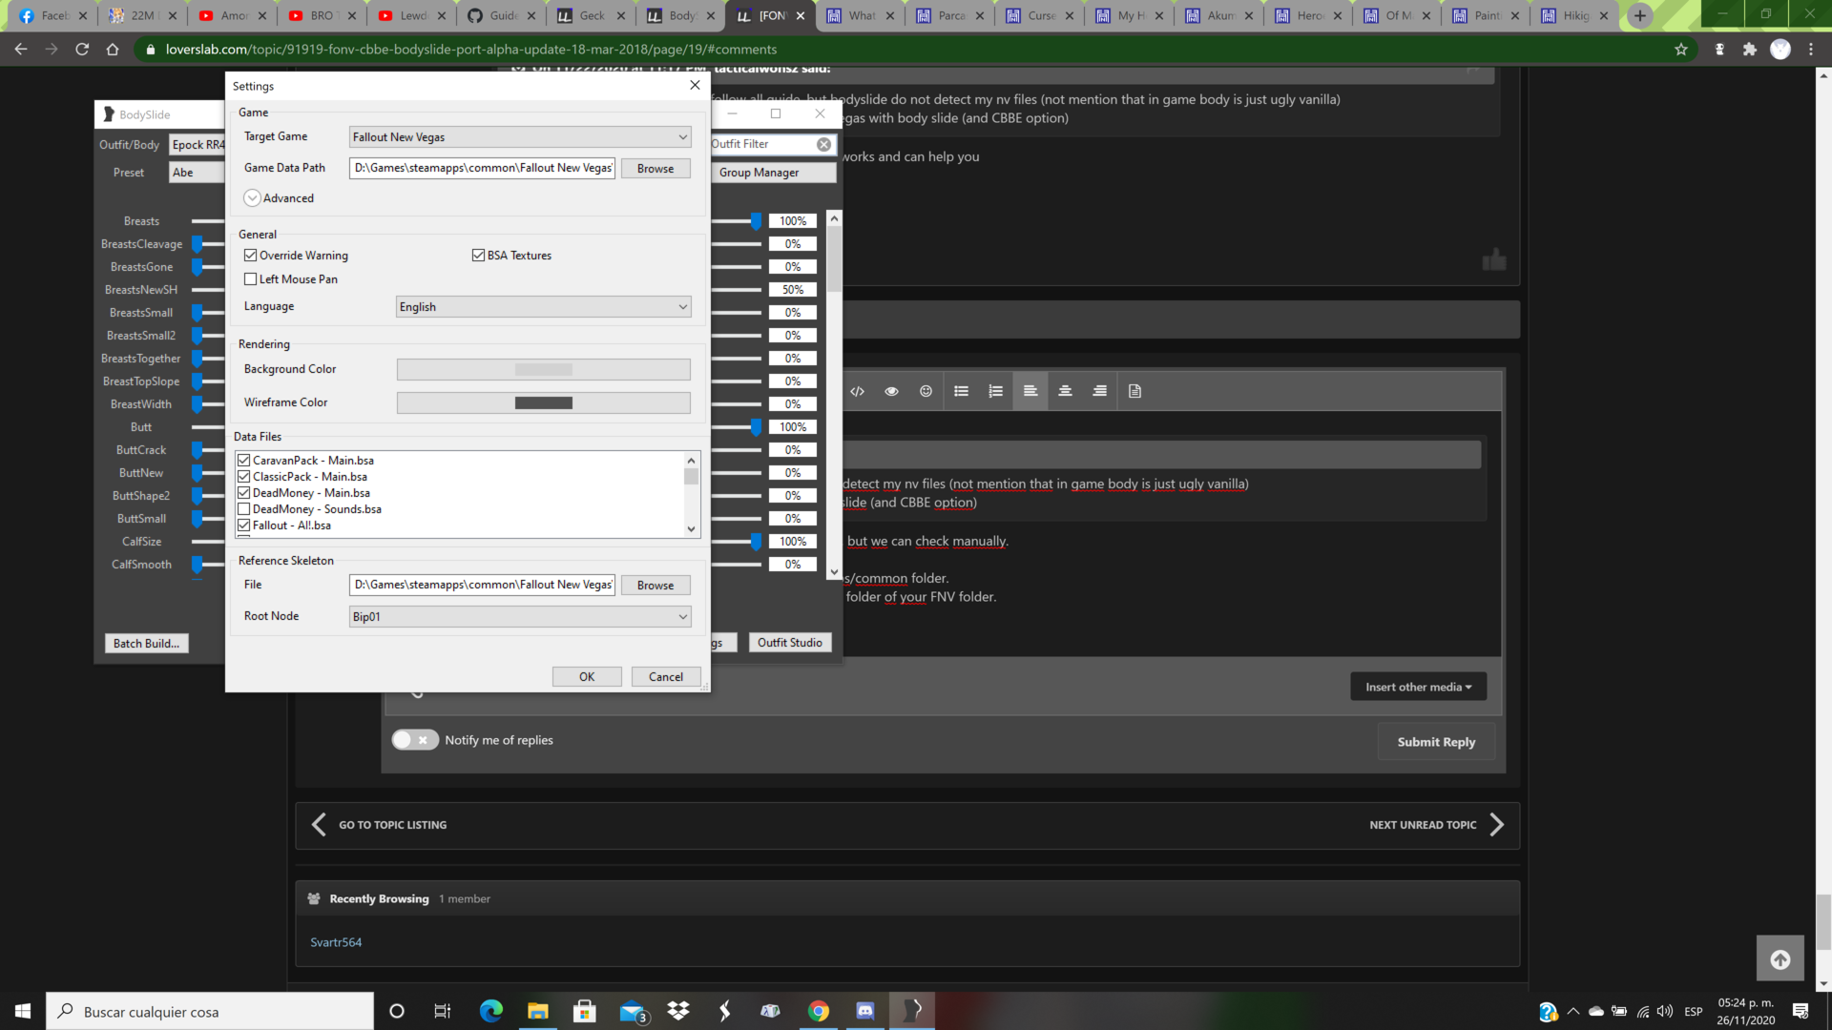Image resolution: width=1832 pixels, height=1030 pixels.
Task: Toggle Override Warning checkbox
Action: [x=250, y=256]
